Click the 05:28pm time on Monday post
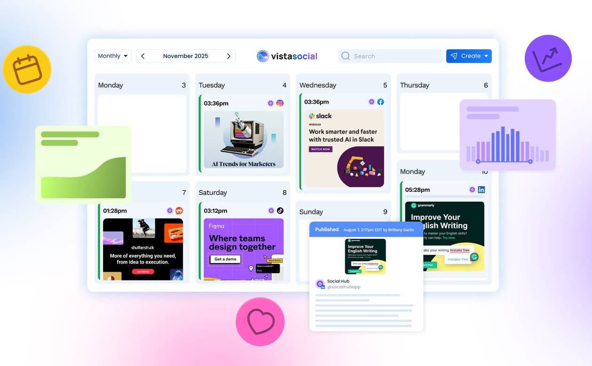 coord(417,190)
